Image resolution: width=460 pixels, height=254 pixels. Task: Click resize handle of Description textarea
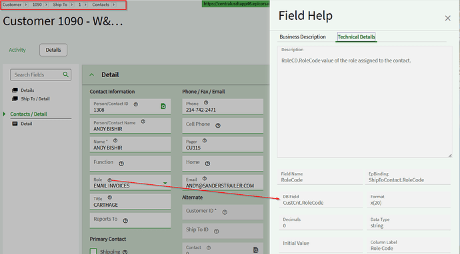point(450,156)
